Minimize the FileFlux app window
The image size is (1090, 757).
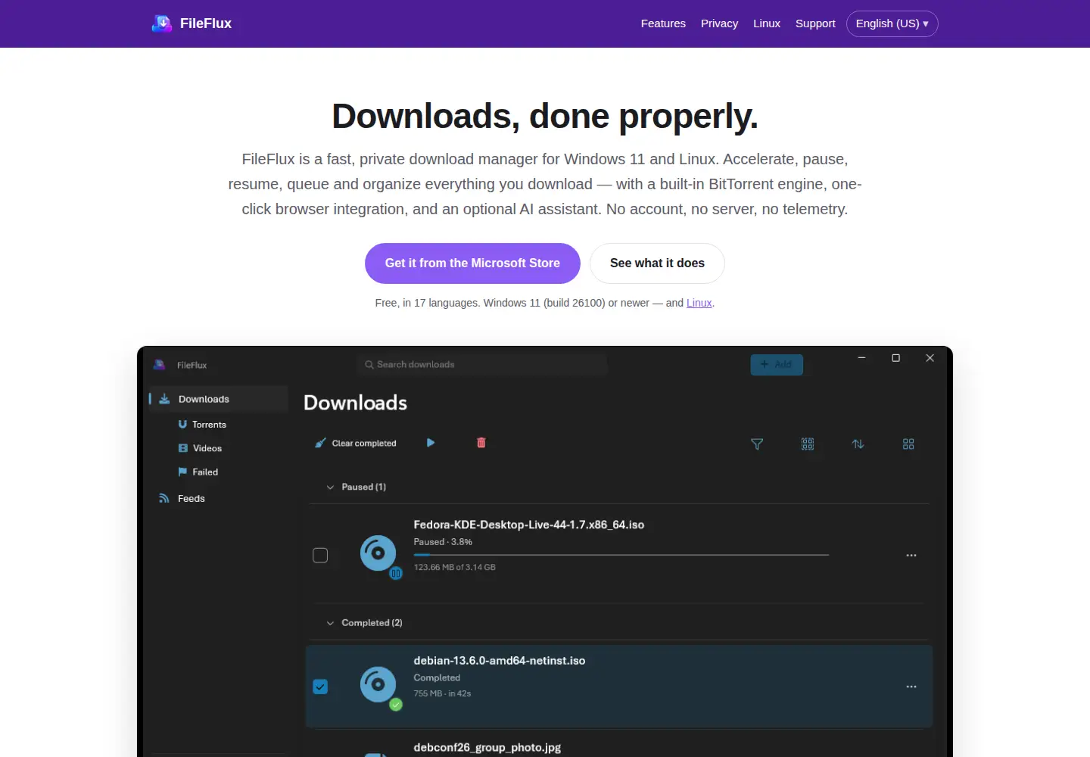tap(861, 358)
